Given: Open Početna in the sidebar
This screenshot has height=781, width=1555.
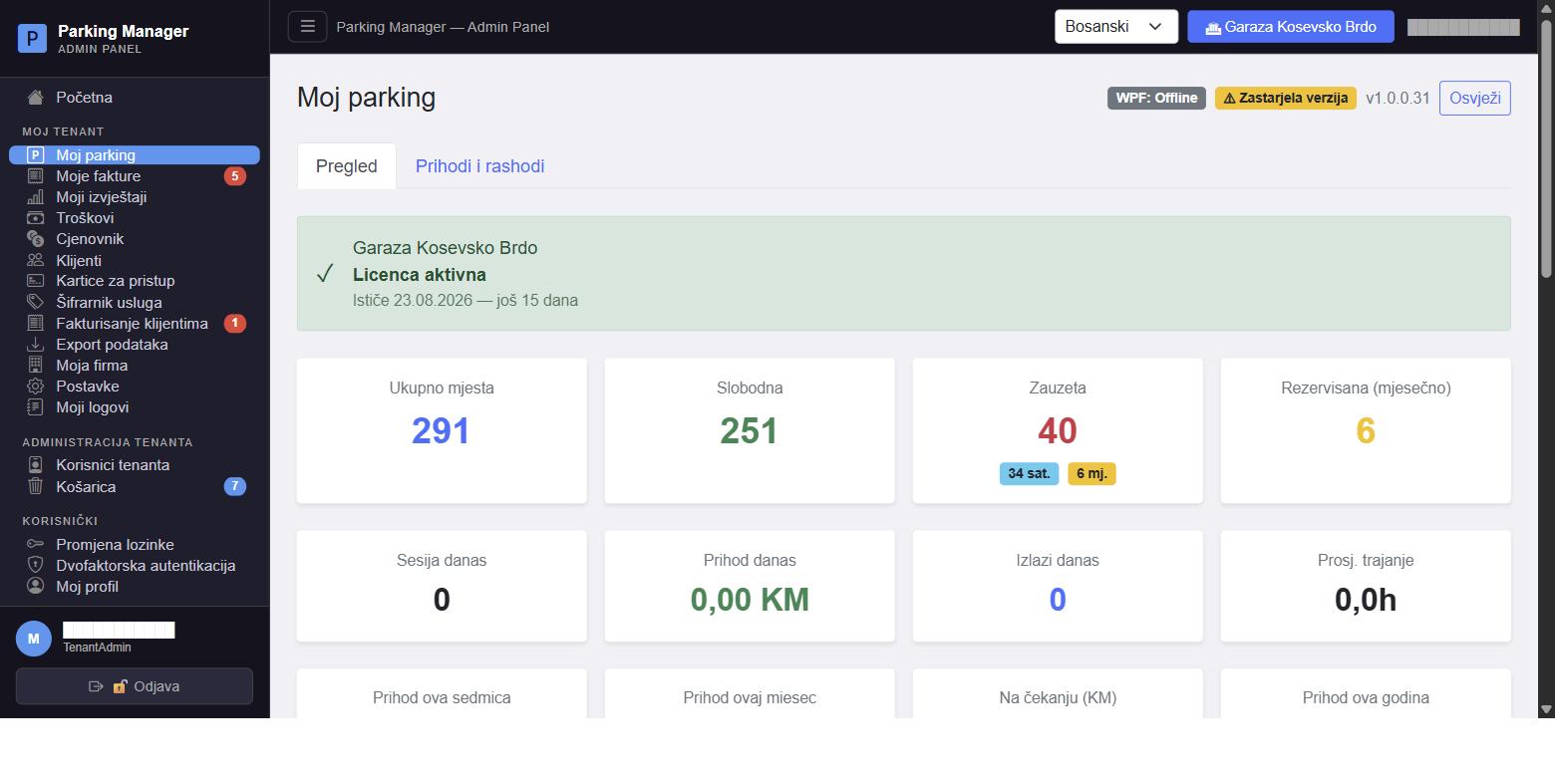Looking at the screenshot, I should (135, 98).
